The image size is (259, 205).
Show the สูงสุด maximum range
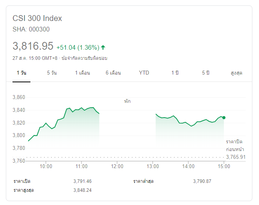pos(237,73)
